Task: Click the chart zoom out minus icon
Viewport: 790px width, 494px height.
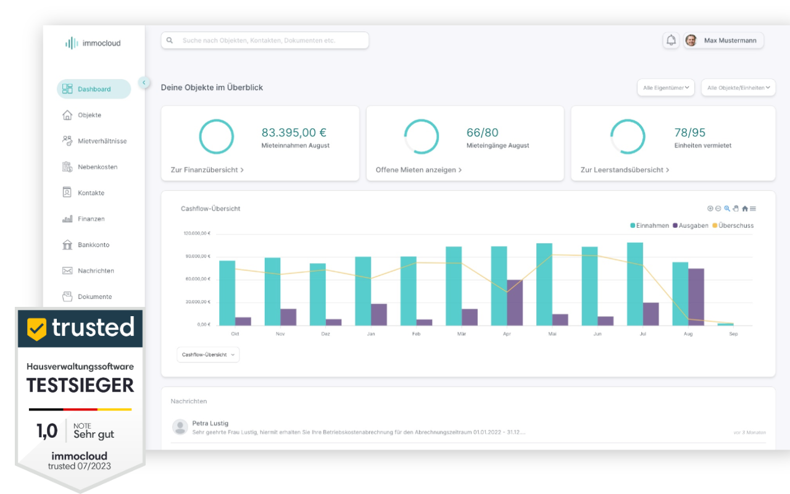Action: click(x=718, y=209)
